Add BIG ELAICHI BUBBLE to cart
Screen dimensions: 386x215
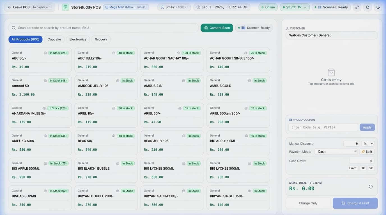(106, 170)
